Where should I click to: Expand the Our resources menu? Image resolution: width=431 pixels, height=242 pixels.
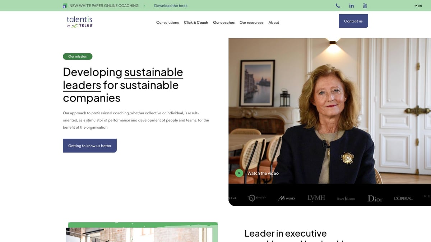(251, 22)
